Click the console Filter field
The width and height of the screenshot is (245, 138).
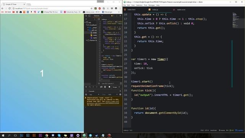coord(104,95)
